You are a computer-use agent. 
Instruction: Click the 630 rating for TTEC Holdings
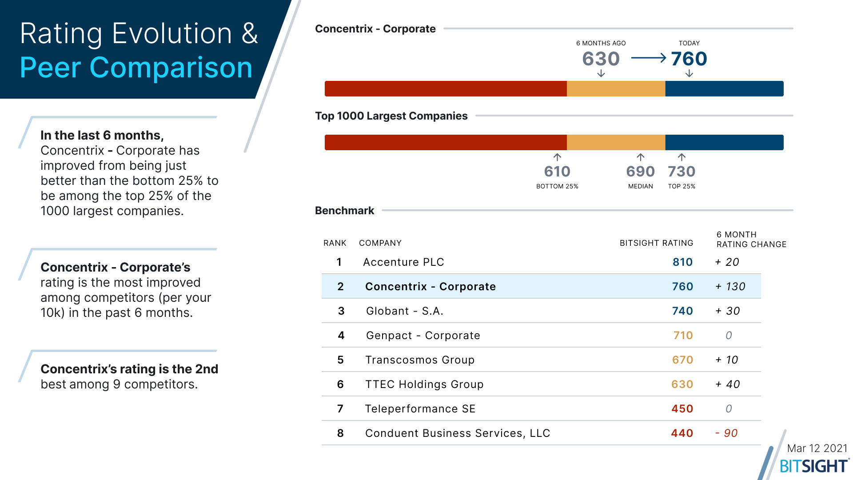[682, 384]
